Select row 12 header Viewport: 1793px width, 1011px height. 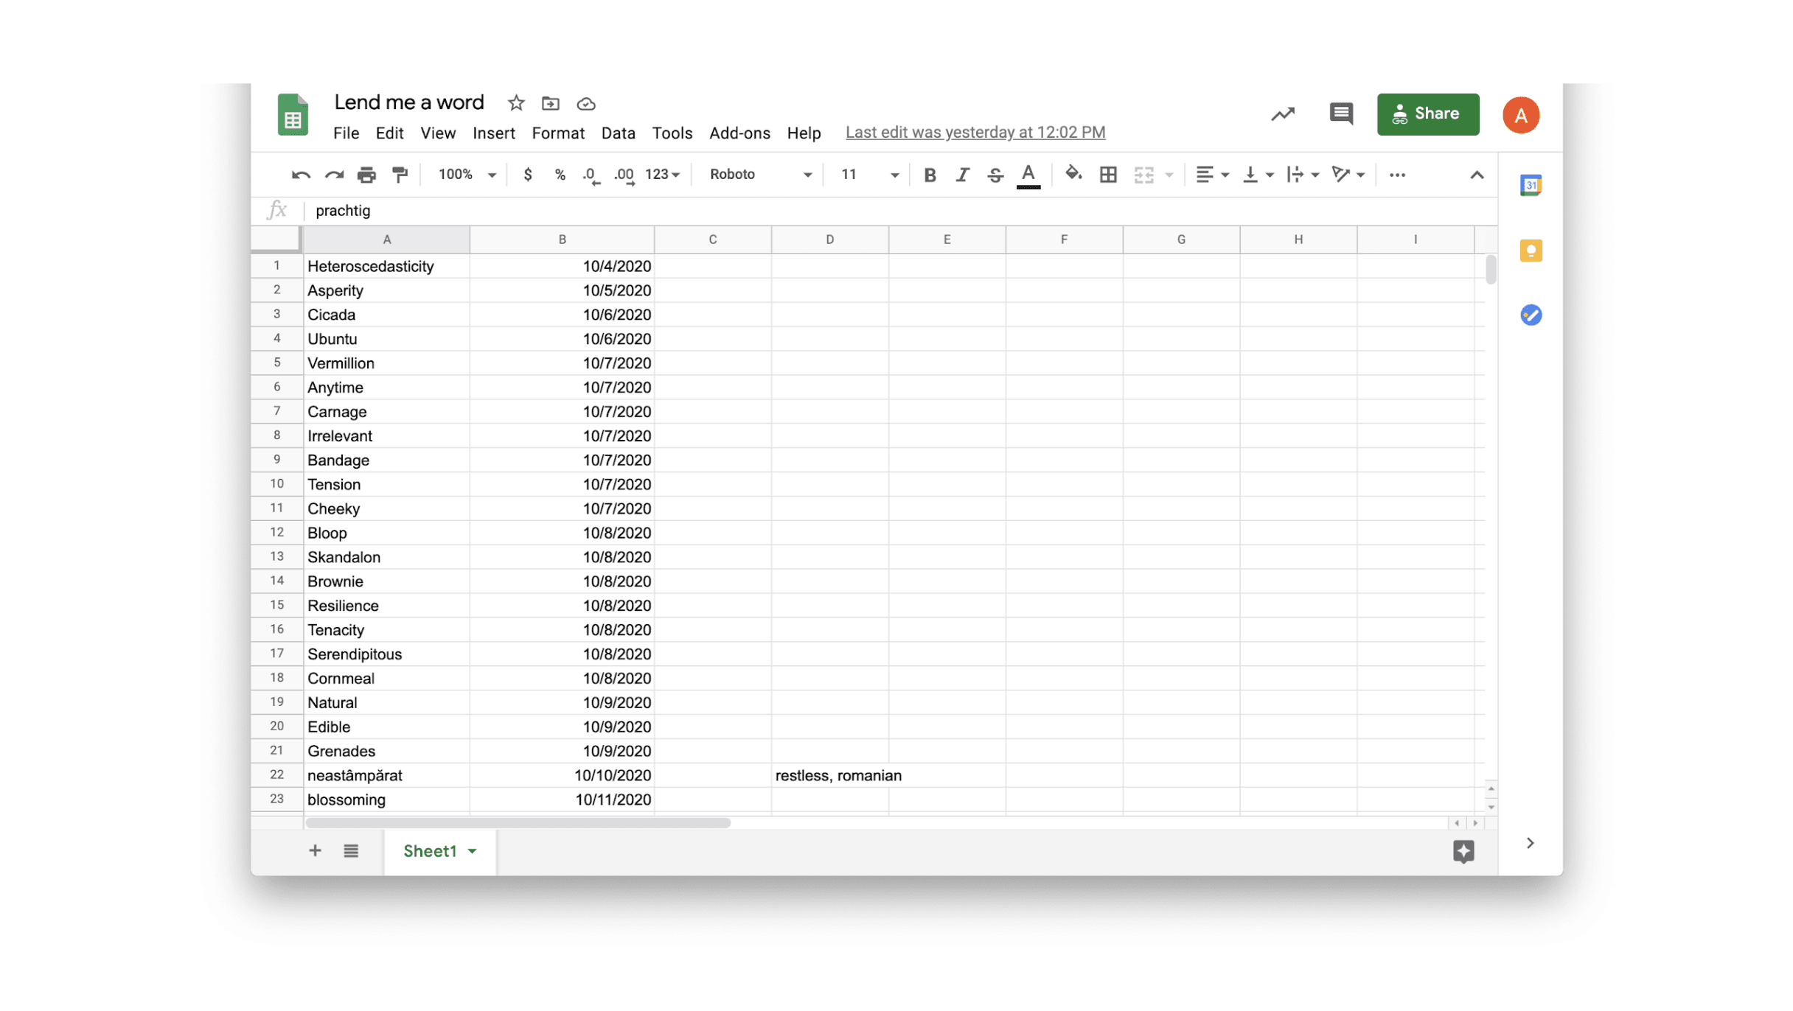point(276,532)
